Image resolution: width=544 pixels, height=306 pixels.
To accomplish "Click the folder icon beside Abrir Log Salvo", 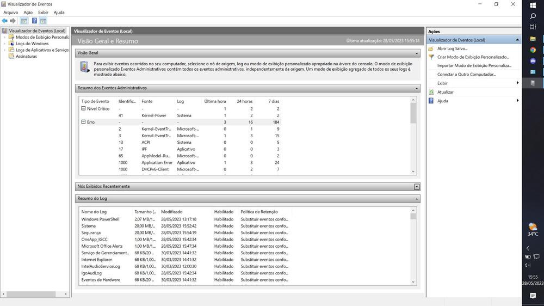I will click(431, 48).
